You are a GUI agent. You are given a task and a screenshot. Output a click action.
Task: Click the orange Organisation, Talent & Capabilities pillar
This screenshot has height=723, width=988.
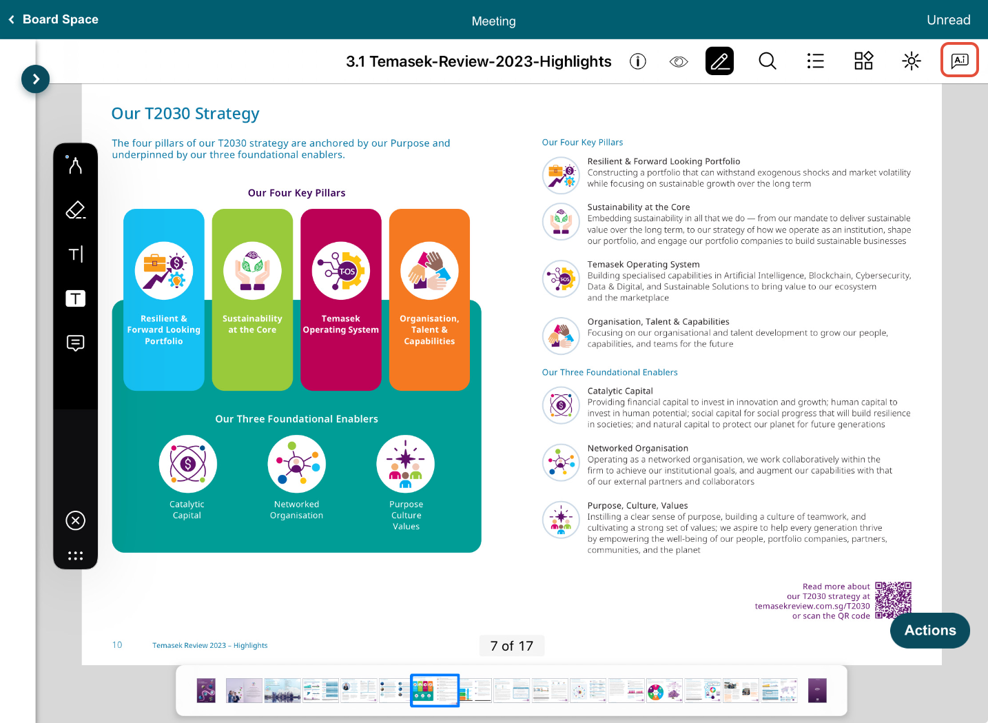click(x=429, y=300)
